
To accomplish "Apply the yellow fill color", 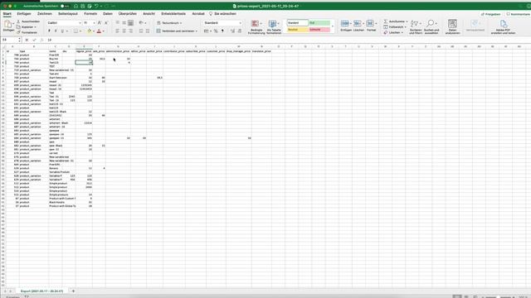I will tap(89, 31).
